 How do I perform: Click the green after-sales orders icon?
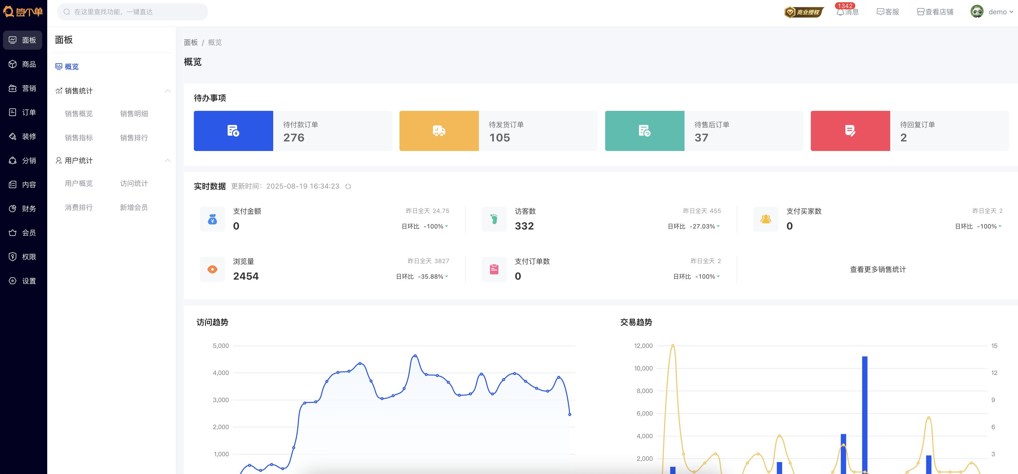(644, 131)
